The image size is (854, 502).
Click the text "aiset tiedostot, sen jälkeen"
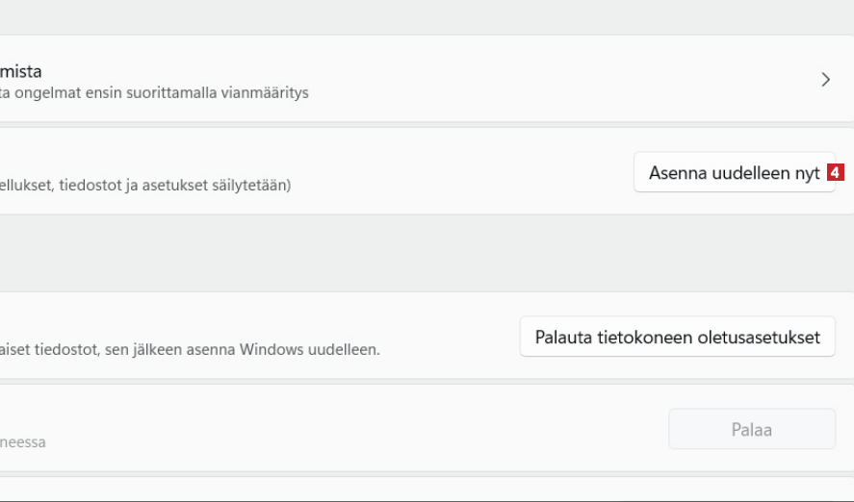pyautogui.click(x=87, y=349)
